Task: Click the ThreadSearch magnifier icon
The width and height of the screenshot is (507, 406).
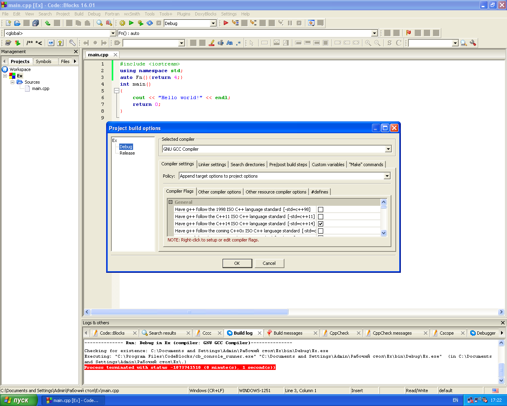Action: [x=463, y=43]
